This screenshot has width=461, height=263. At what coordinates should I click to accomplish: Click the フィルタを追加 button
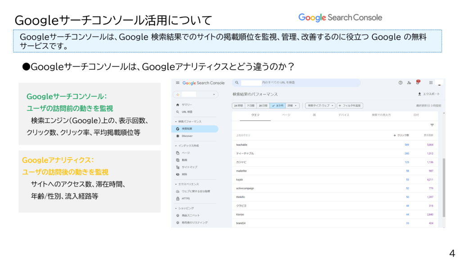point(350,105)
